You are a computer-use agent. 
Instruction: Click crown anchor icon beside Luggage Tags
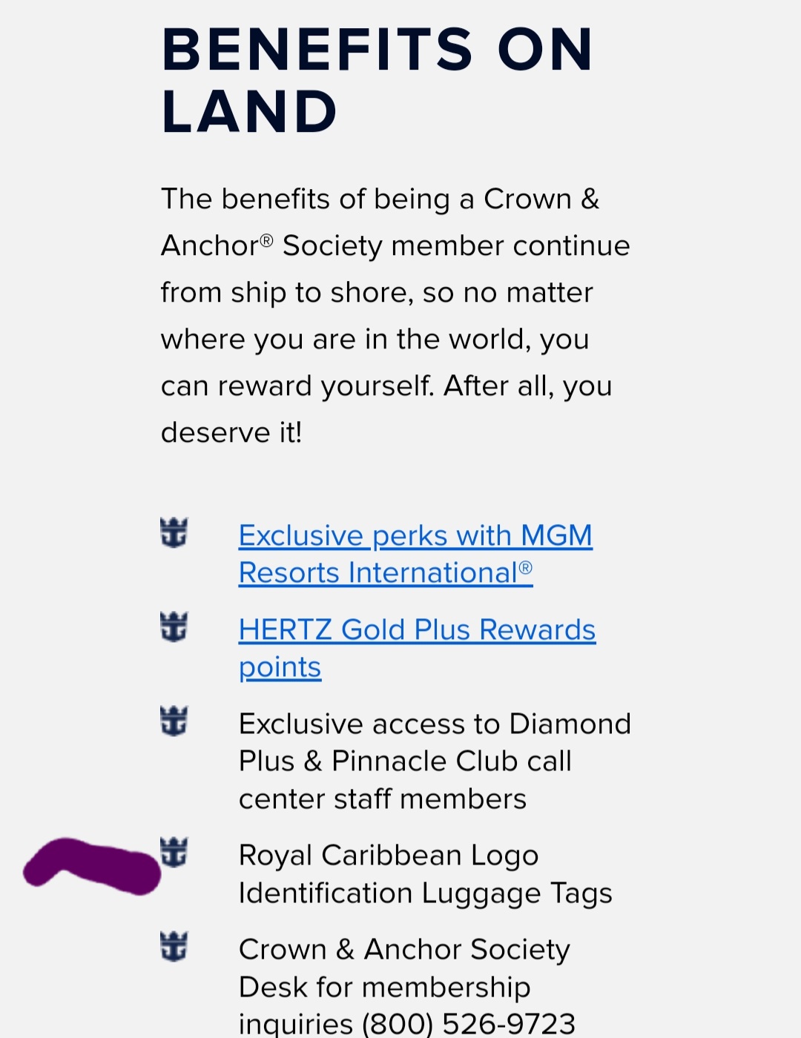click(x=174, y=852)
